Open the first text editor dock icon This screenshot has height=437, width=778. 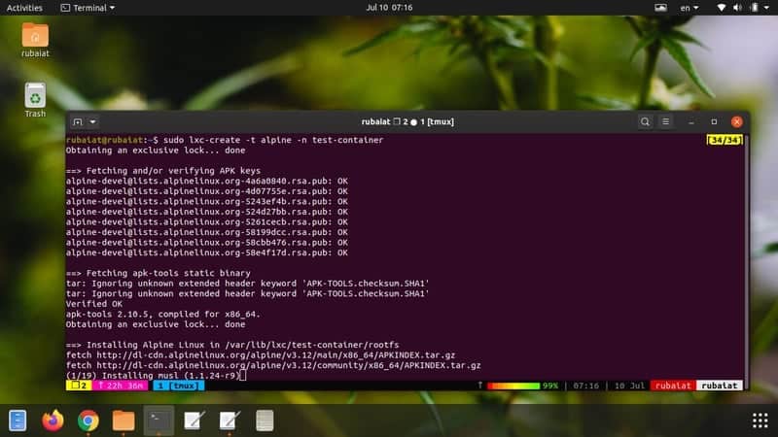[x=194, y=420]
